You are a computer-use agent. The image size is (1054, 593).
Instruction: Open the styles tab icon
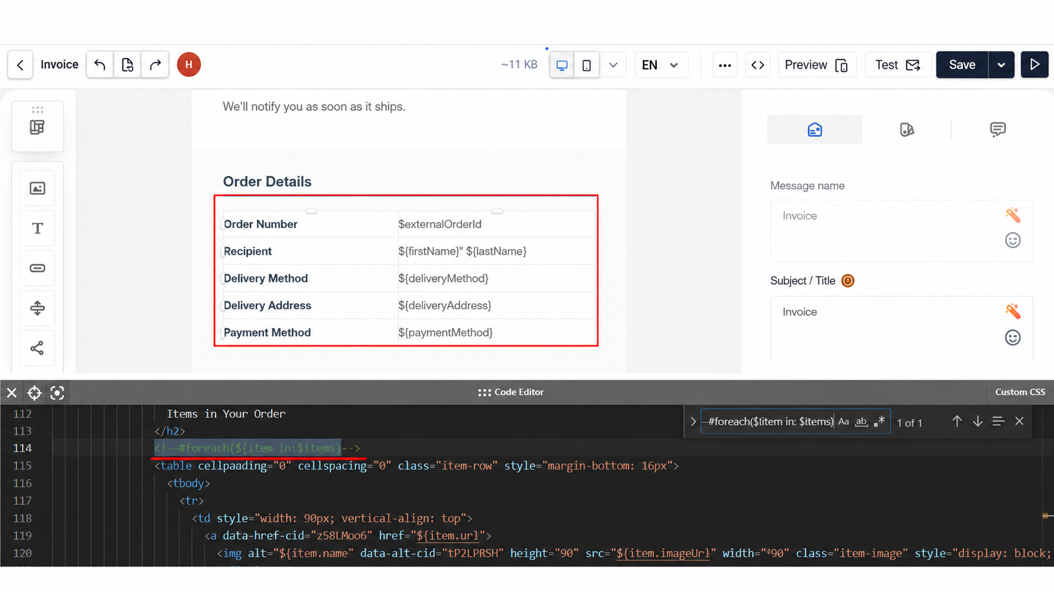pyautogui.click(x=906, y=130)
